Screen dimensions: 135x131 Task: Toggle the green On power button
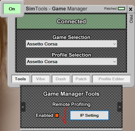[12, 9]
